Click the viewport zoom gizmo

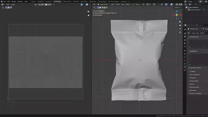pyautogui.click(x=180, y=22)
